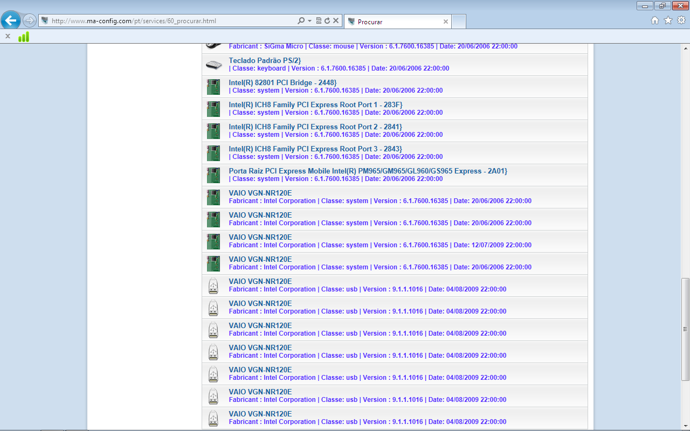Click the keyboard icon beside Teclado Padrão PS/2
Screen dimensions: 690x431
[213, 65]
